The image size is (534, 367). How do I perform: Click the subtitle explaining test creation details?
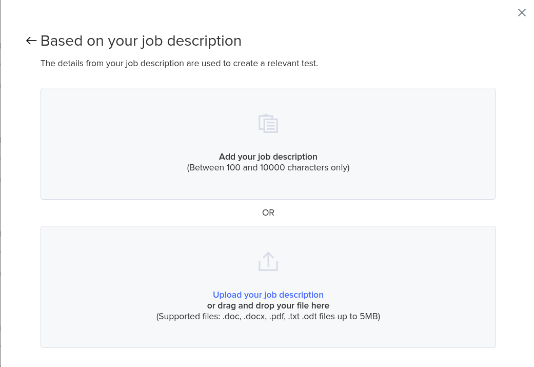coord(179,63)
